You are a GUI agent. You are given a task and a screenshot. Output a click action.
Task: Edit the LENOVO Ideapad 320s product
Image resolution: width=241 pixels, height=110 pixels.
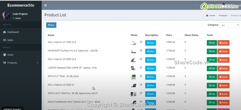[212, 68]
